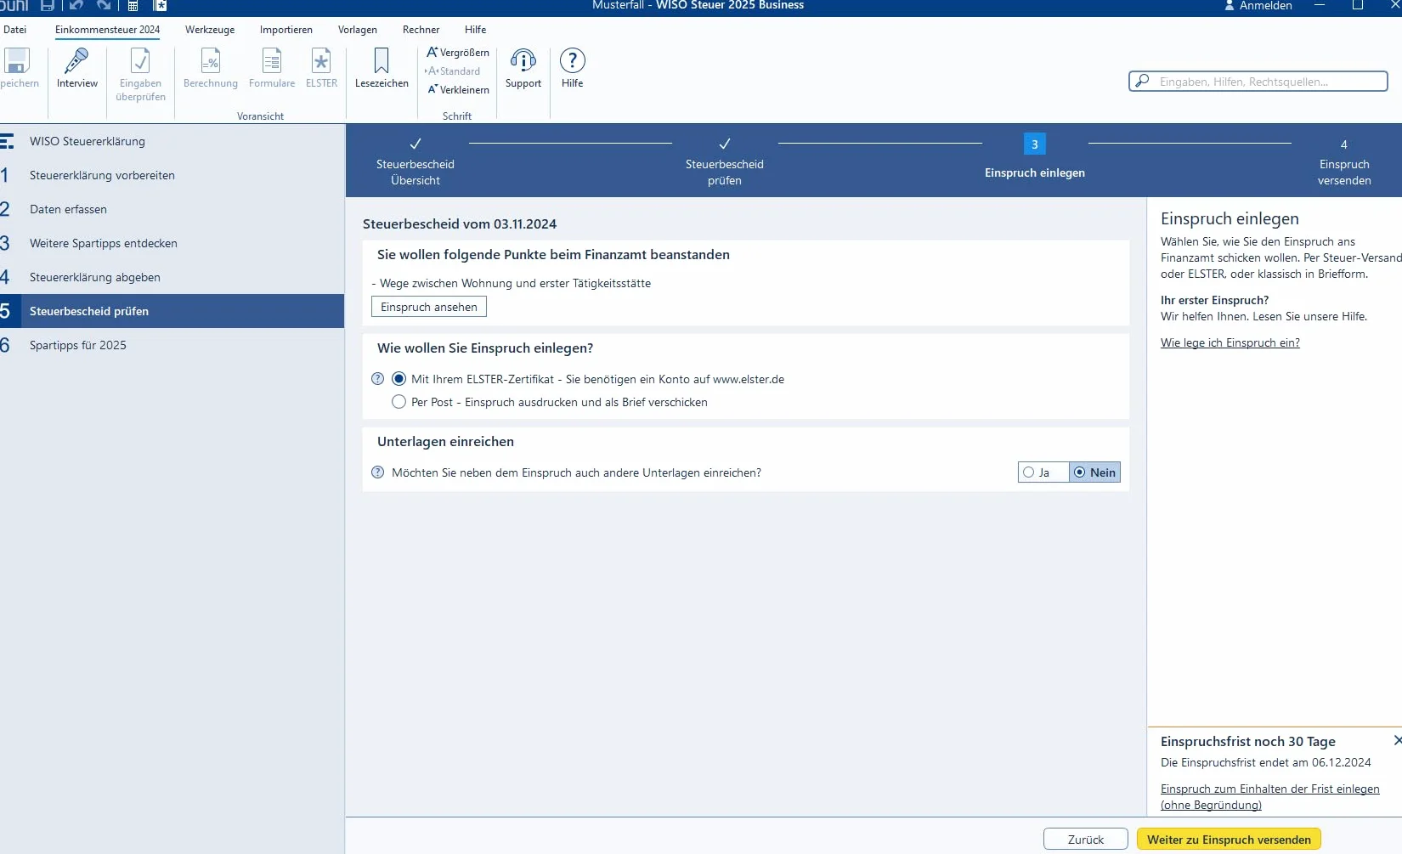Close the Einspruchsfrist notification panel
The width and height of the screenshot is (1402, 854).
coord(1397,741)
